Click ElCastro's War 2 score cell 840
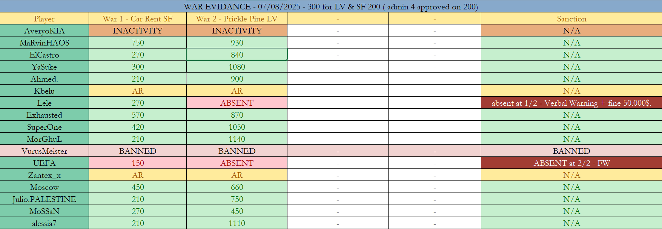This screenshot has width=662, height=229. point(237,55)
